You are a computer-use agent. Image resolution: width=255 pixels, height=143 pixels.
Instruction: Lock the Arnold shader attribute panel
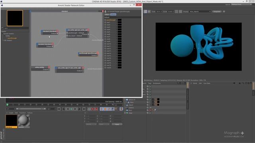click(x=105, y=12)
